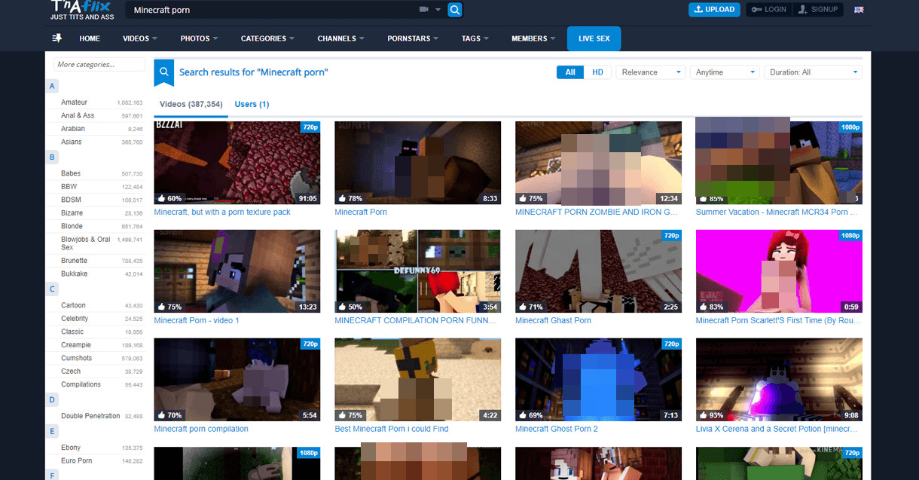This screenshot has width=919, height=480.
Task: Click the More categories filter field
Action: tap(99, 65)
